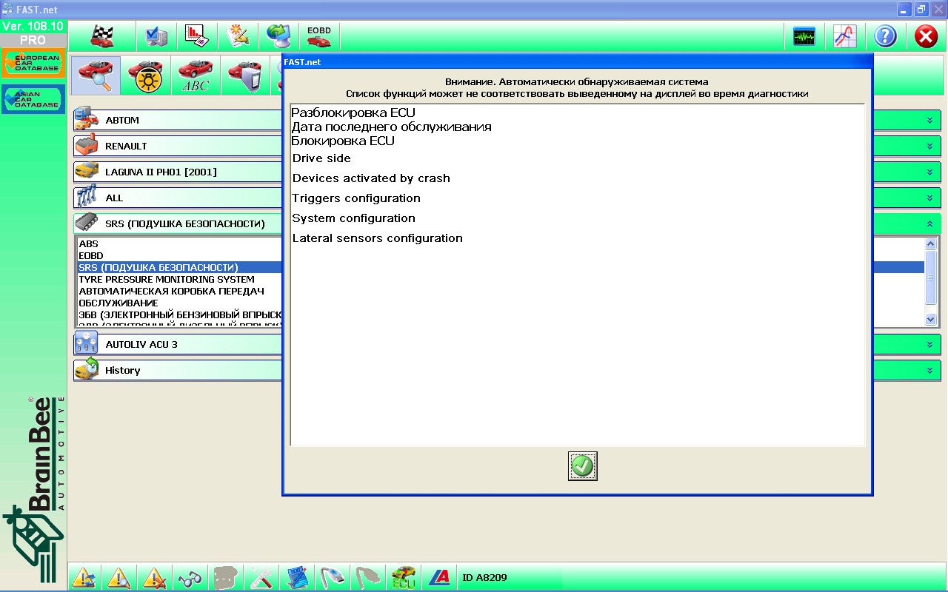Click the red and blue A logo icon
Image resolution: width=948 pixels, height=592 pixels.
click(x=438, y=577)
